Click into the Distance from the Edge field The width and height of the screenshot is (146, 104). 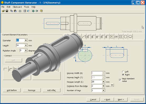(97, 86)
